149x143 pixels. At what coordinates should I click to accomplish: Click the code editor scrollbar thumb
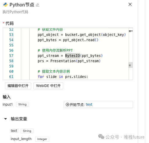point(131,65)
